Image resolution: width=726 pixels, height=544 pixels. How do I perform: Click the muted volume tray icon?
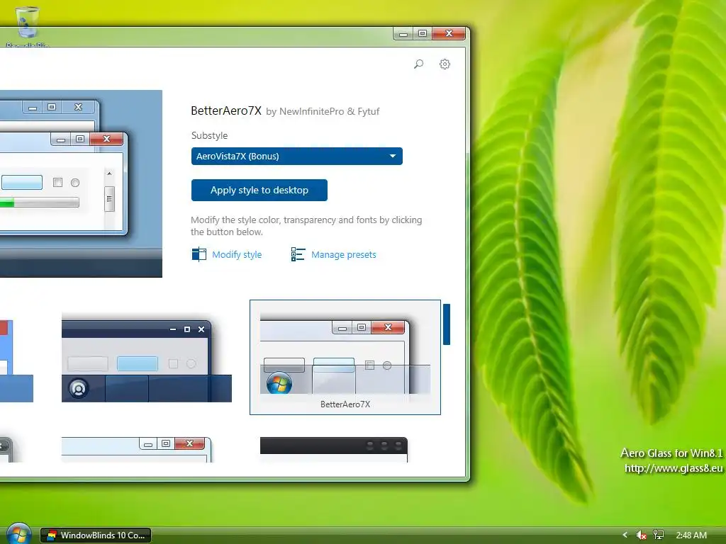[641, 535]
